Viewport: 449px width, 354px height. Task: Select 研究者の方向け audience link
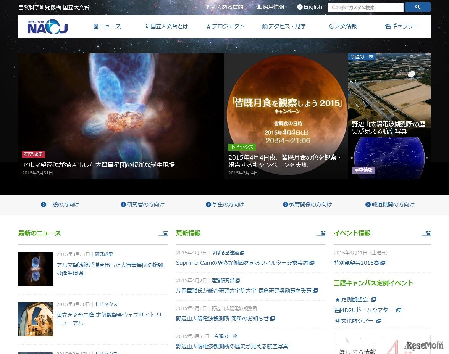point(142,204)
